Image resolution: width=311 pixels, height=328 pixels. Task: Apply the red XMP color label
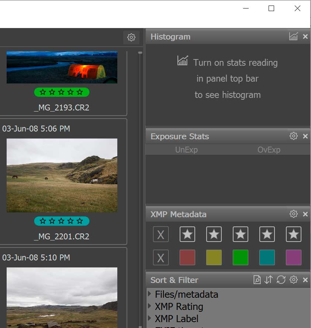point(187,258)
